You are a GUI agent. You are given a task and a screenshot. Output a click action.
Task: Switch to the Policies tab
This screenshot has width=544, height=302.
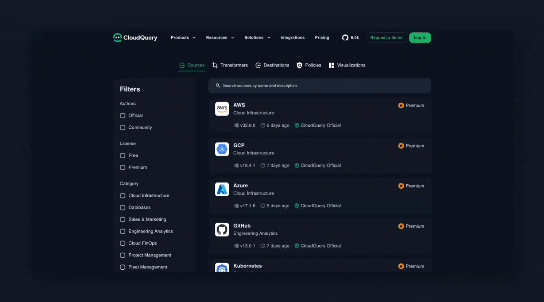[309, 65]
